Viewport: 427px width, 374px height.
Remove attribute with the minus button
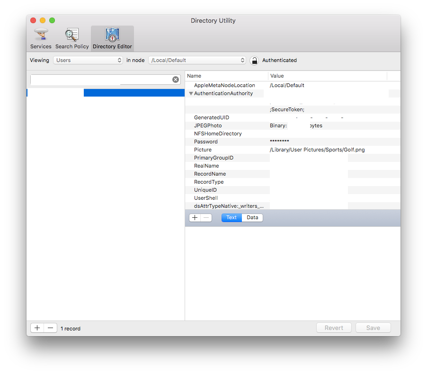click(x=206, y=218)
